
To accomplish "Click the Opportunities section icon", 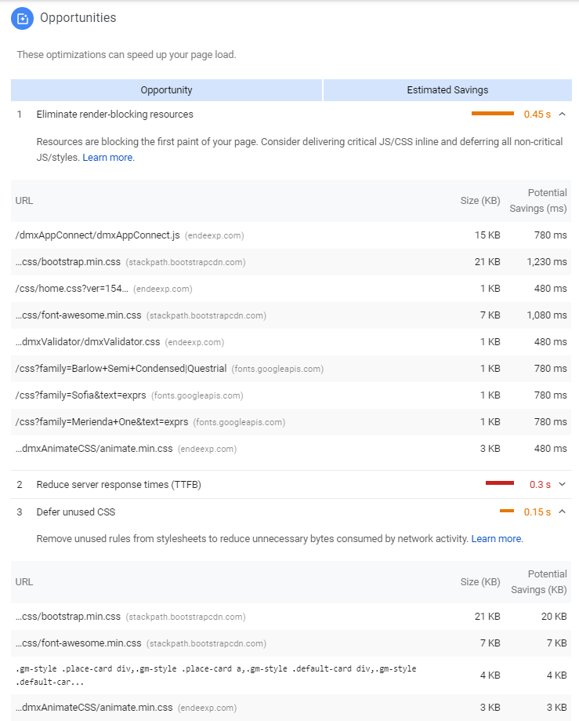I will [x=22, y=18].
